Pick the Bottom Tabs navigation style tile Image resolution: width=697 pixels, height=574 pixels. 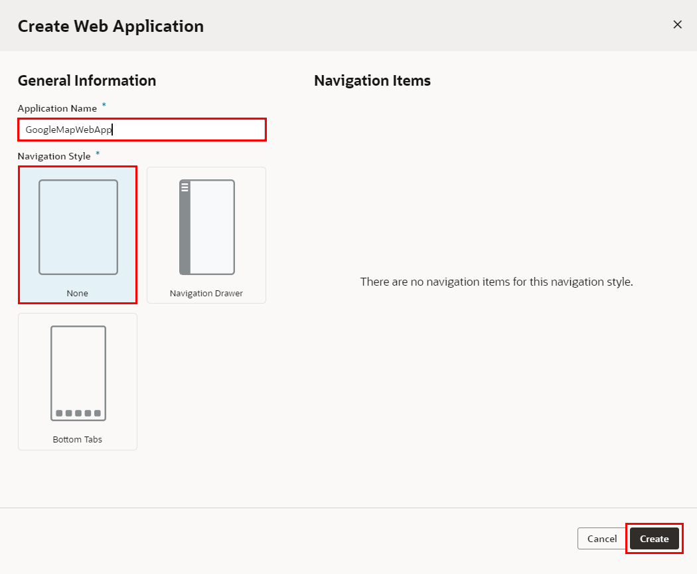(x=78, y=381)
